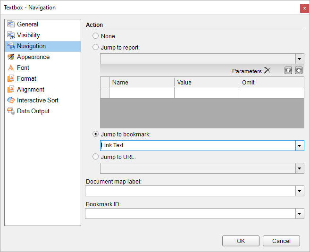Click the Data Output icon
This screenshot has height=252, width=310.
(11, 111)
